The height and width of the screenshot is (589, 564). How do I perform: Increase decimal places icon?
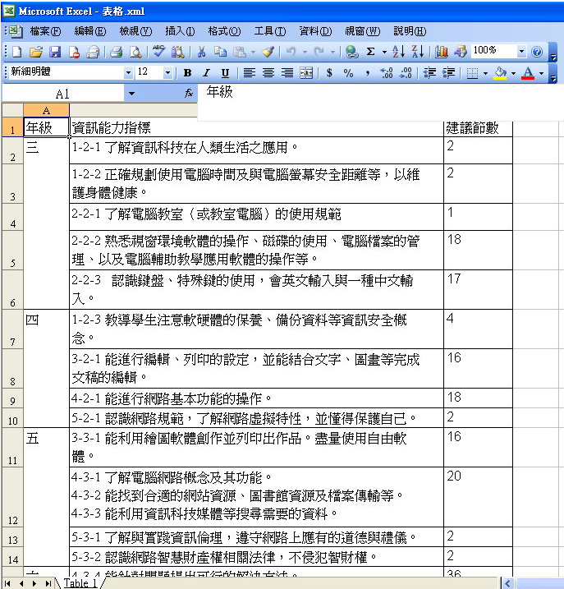tap(387, 72)
